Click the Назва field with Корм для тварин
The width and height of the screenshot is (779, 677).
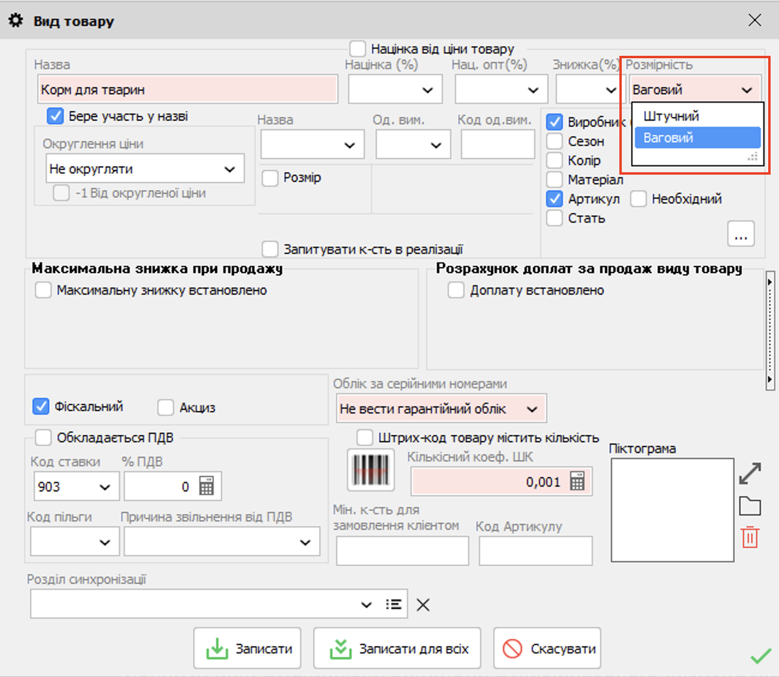pos(187,90)
